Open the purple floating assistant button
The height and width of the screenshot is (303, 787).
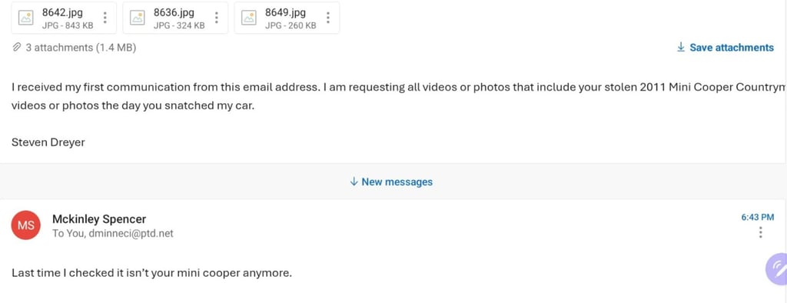coord(777,269)
